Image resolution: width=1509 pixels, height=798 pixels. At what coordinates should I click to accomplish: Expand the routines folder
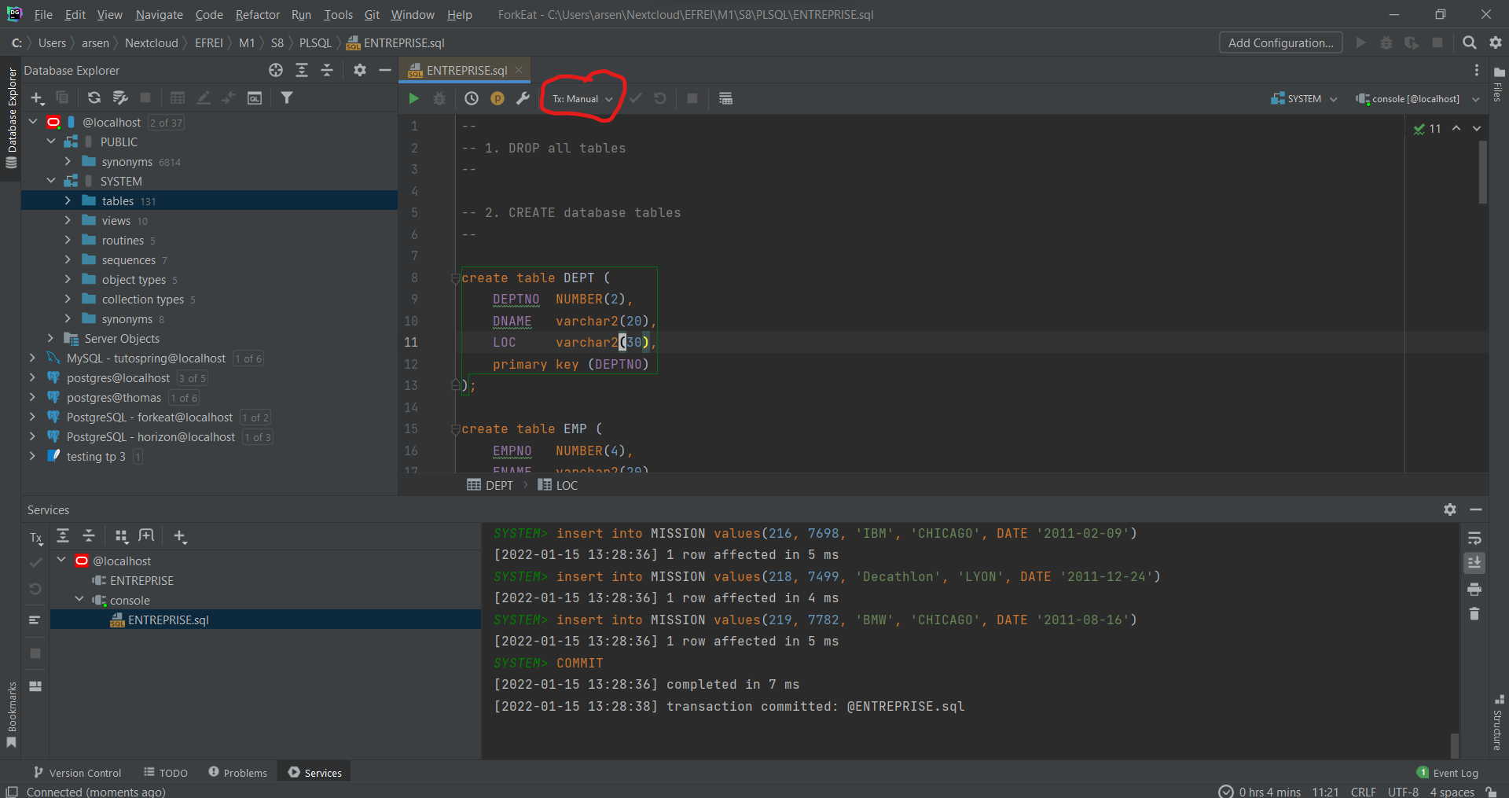pos(68,240)
